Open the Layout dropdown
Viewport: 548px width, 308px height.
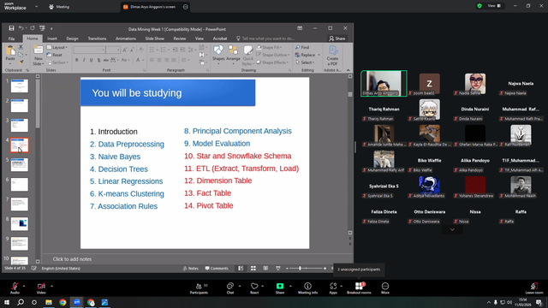(57, 48)
